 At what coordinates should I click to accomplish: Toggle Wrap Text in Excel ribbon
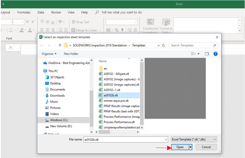click(x=80, y=22)
